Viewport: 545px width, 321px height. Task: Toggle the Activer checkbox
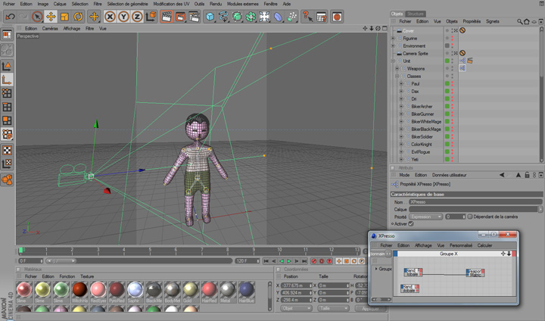(x=411, y=224)
